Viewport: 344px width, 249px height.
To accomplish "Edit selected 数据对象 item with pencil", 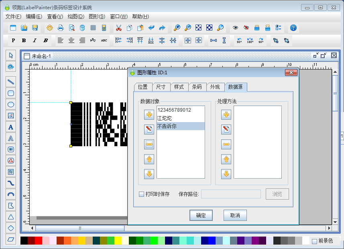I will tap(149, 129).
